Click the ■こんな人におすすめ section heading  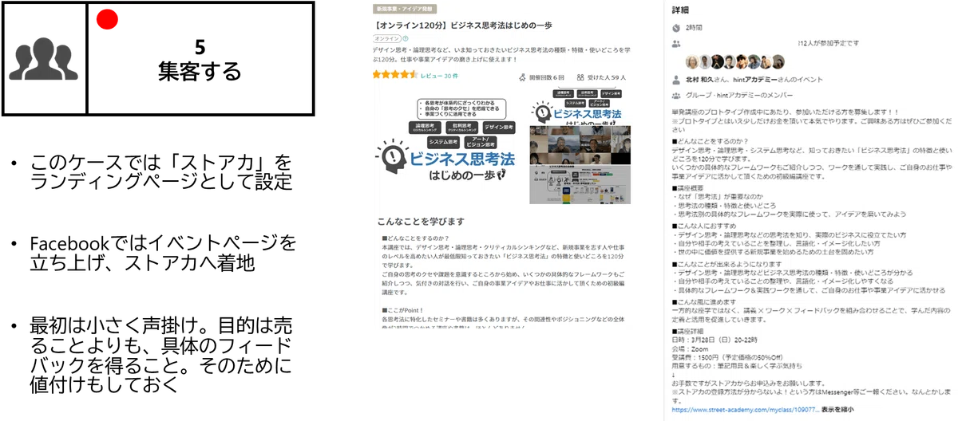point(704,226)
